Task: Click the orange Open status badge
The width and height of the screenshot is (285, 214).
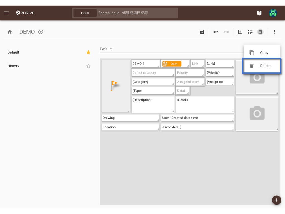Action: coord(172,64)
